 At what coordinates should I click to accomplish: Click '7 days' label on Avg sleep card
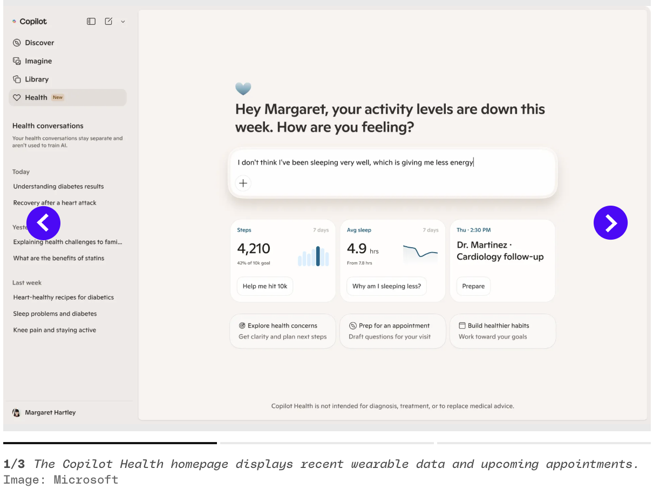coord(431,230)
